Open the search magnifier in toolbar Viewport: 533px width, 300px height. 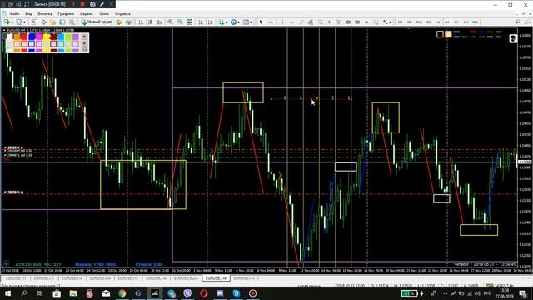[x=517, y=22]
